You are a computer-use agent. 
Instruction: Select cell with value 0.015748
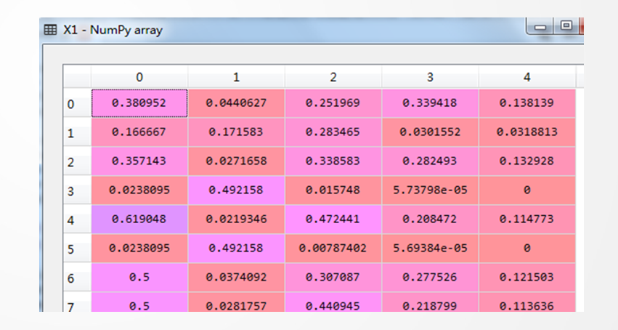333,190
